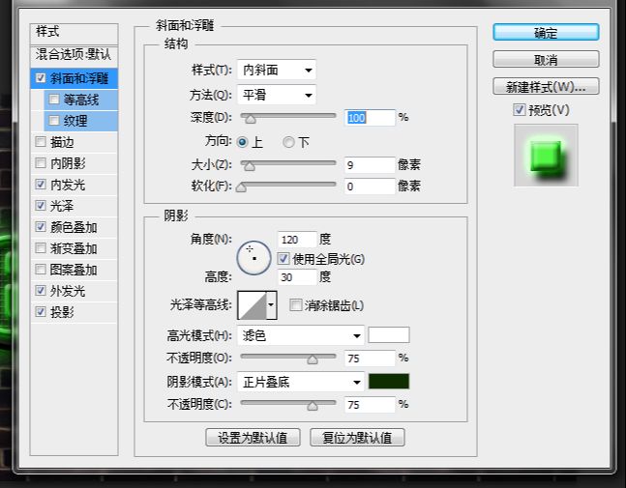Open the 方法(Q) 平滑 dropdown

pos(277,95)
